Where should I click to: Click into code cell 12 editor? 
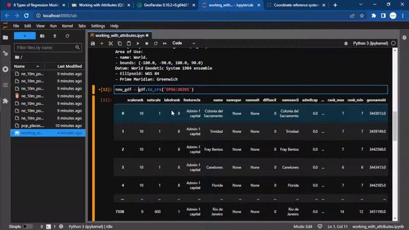[251, 89]
